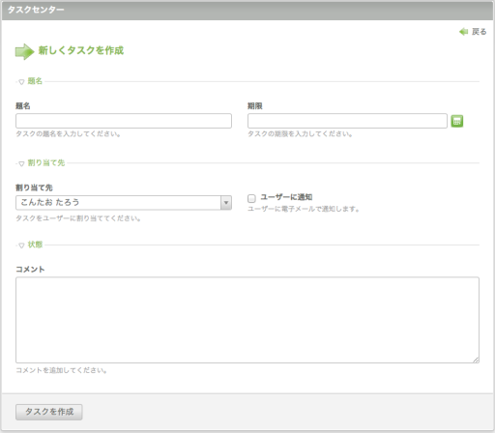Image resolution: width=495 pixels, height=433 pixels.
Task: Focus the 期限 deadline input field
Action: (347, 121)
